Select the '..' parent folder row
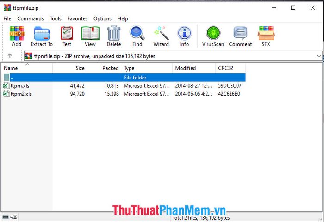Image resolution: width=324 pixels, height=222 pixels. click(124, 78)
